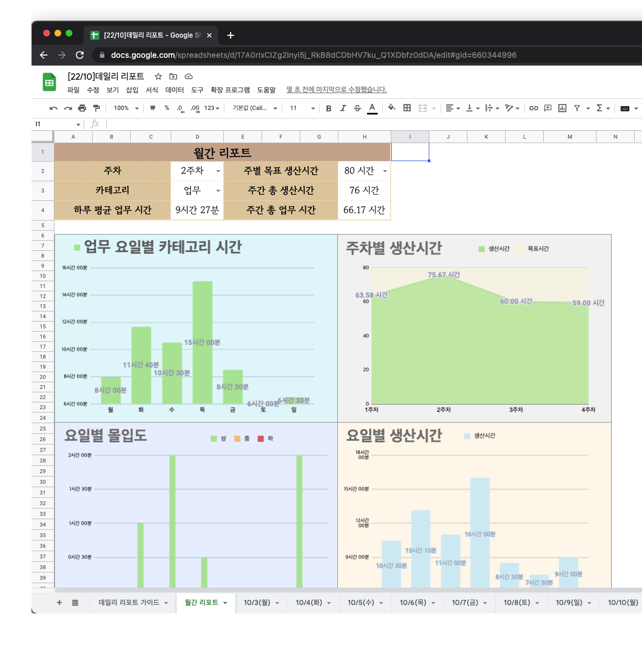Open the font family dropdown
The height and width of the screenshot is (655, 642).
click(x=255, y=108)
